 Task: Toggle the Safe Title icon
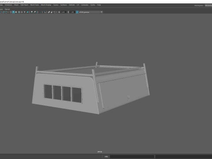tap(6, 12)
